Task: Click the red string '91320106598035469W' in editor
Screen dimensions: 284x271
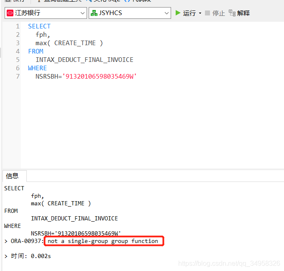Action: pyautogui.click(x=100, y=77)
